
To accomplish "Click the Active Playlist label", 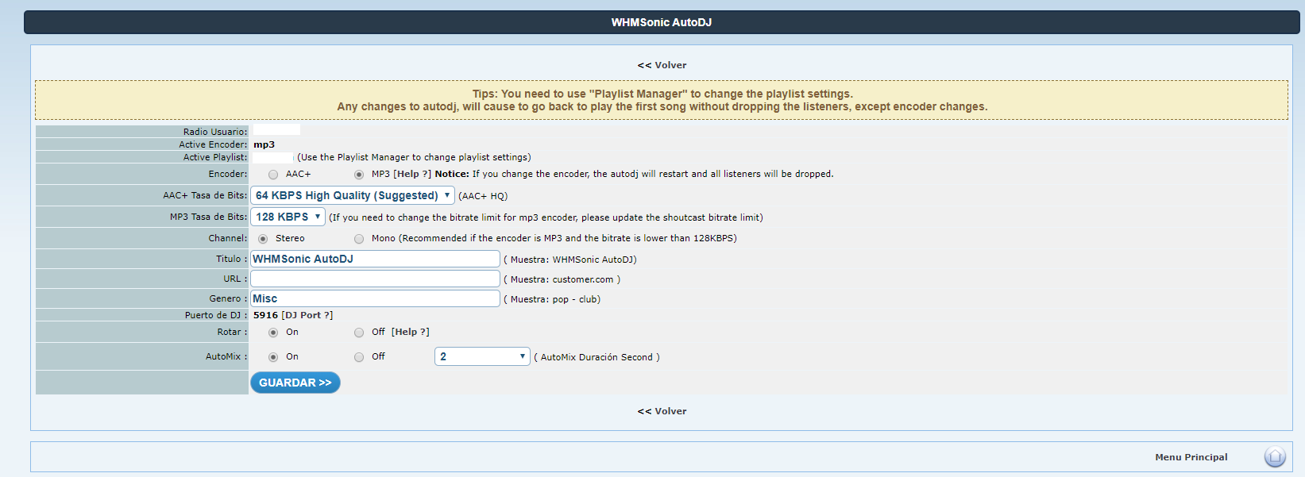I will pyautogui.click(x=215, y=157).
